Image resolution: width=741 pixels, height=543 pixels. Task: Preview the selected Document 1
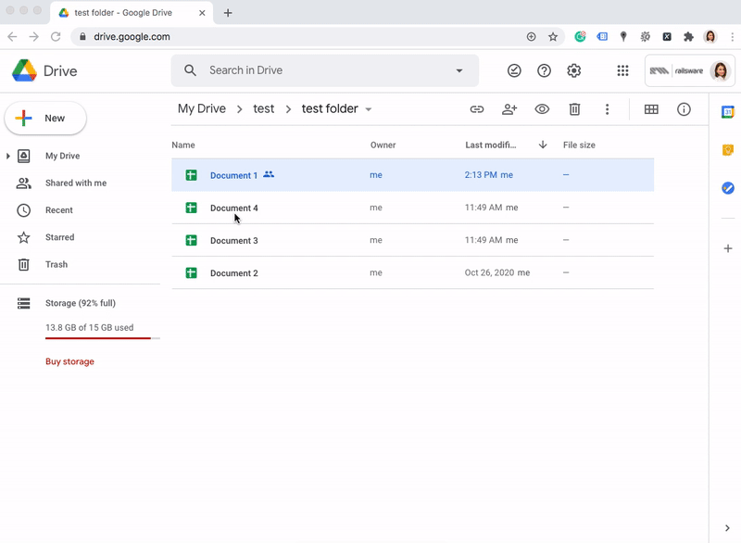[542, 109]
